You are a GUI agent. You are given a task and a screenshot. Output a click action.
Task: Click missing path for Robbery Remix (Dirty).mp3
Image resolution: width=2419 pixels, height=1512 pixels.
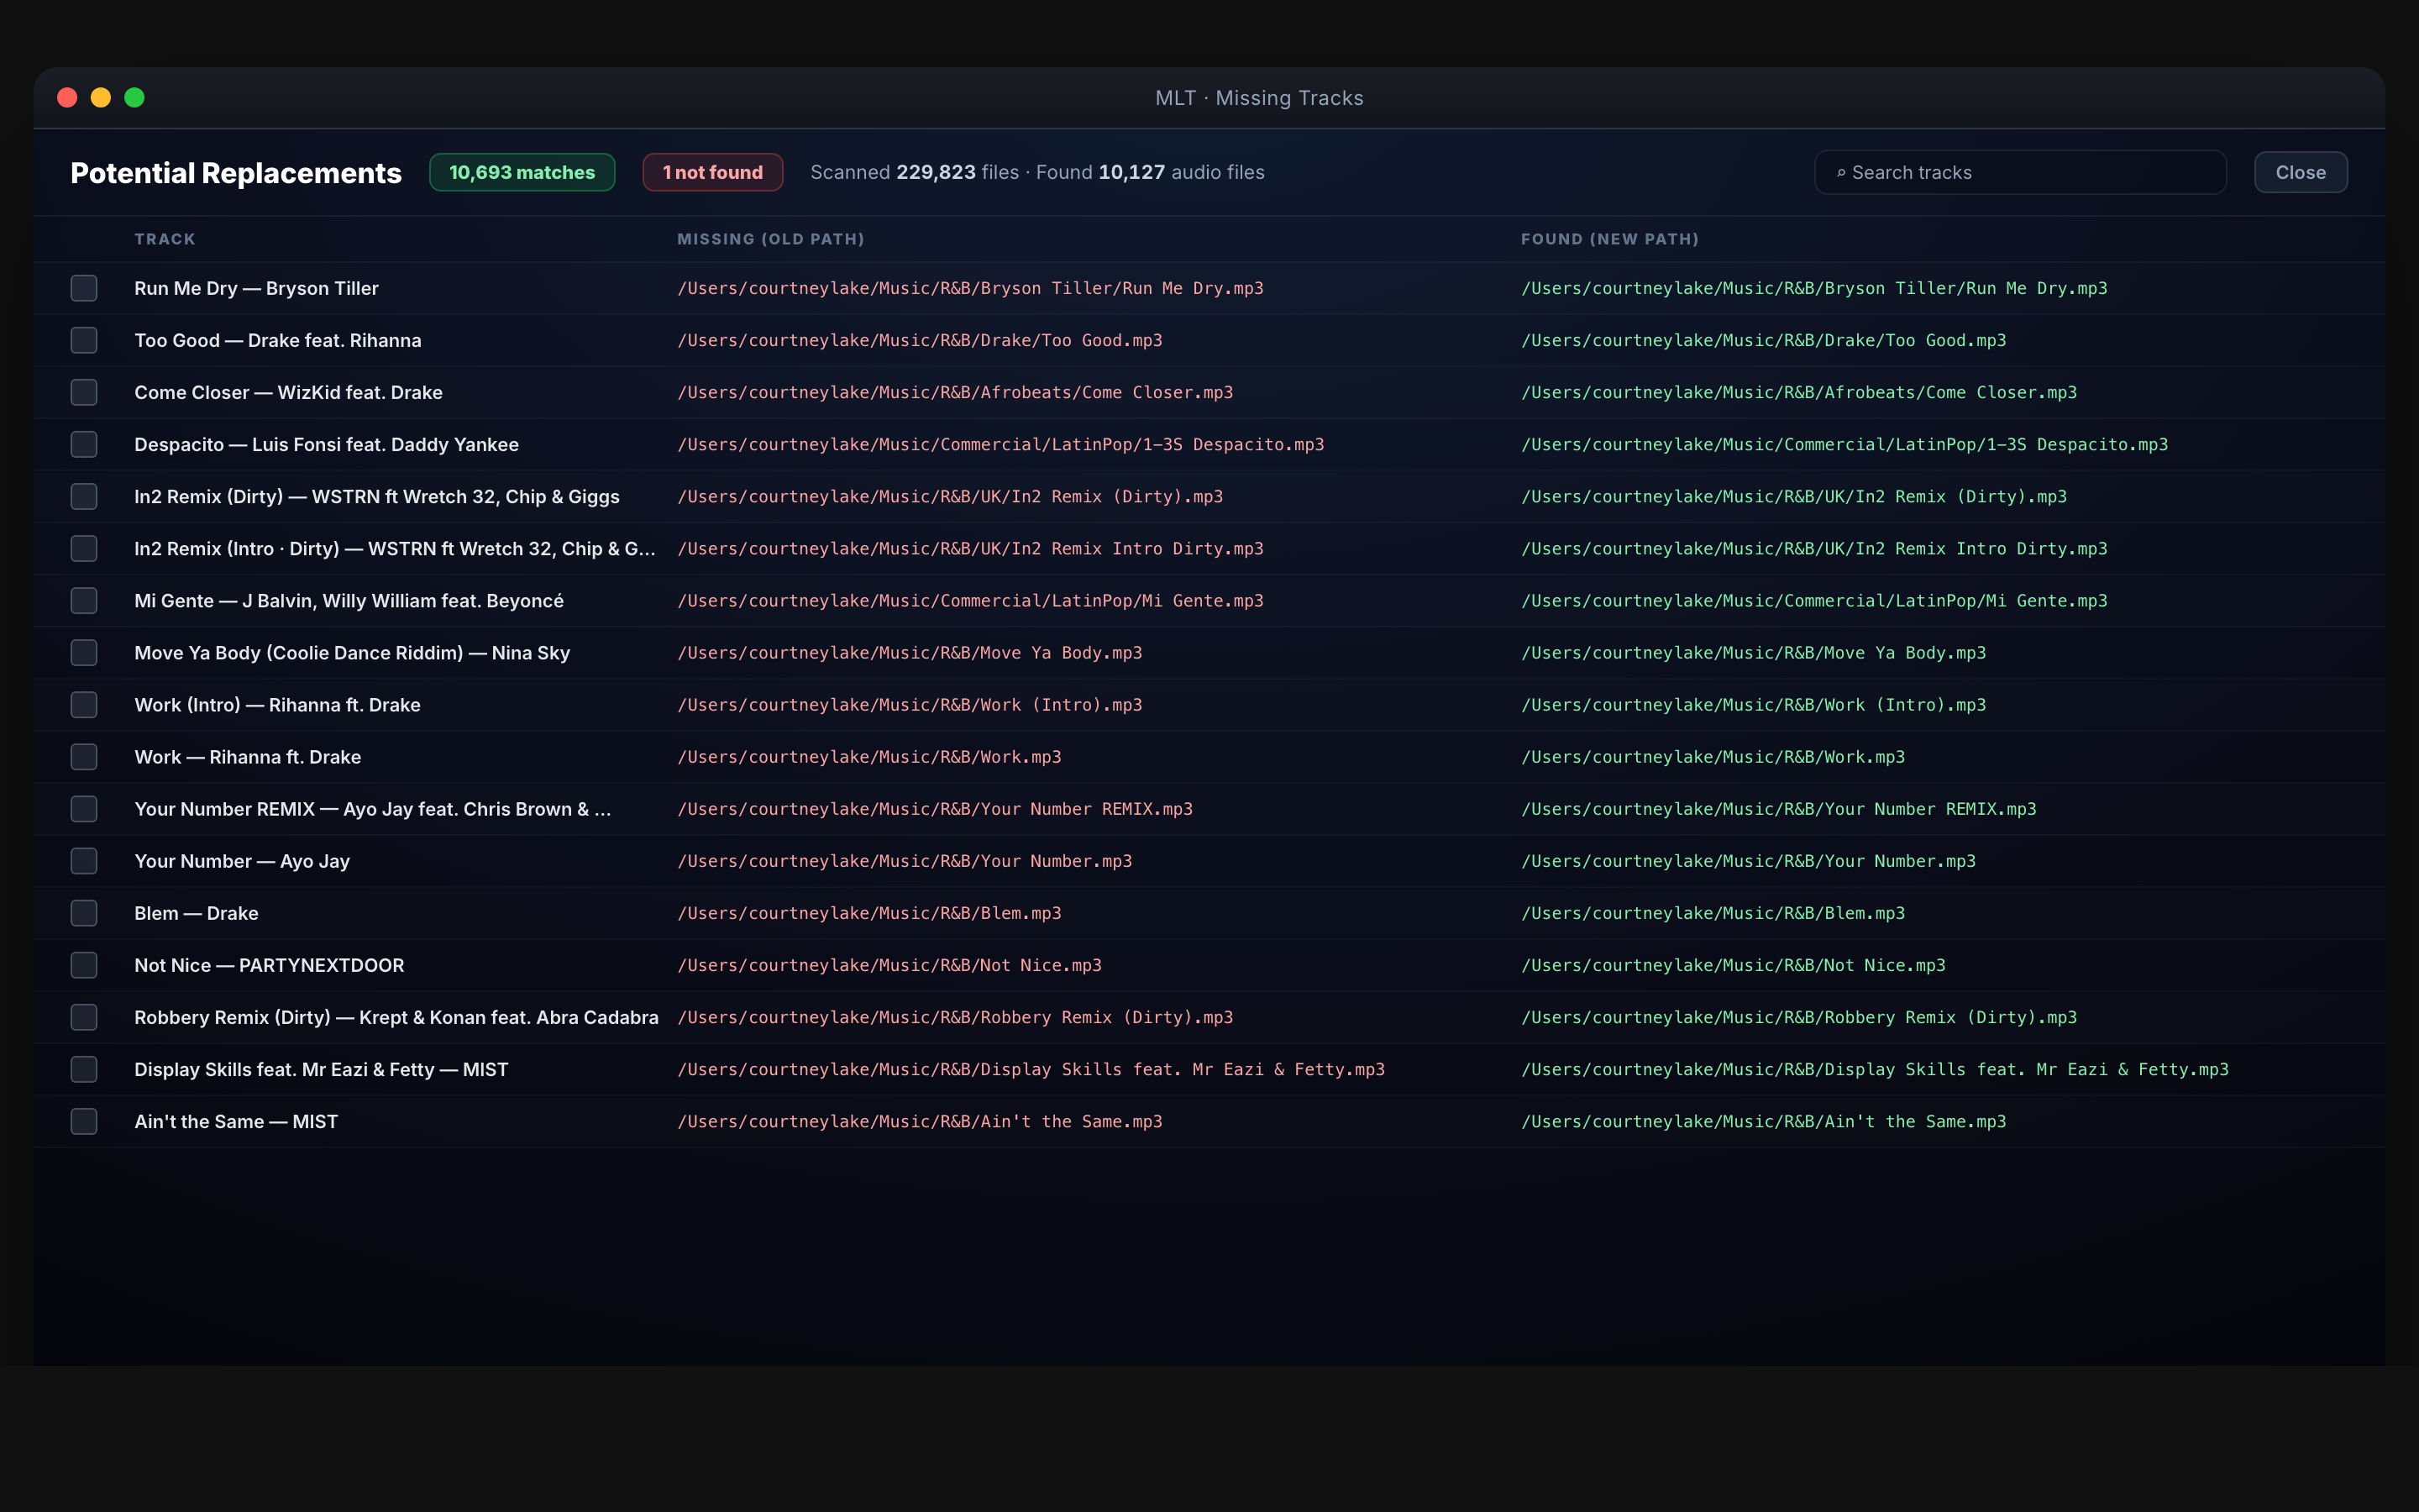coord(955,1016)
